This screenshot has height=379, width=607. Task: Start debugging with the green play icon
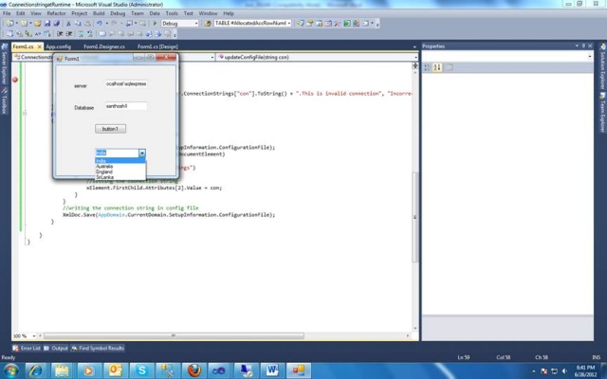155,23
